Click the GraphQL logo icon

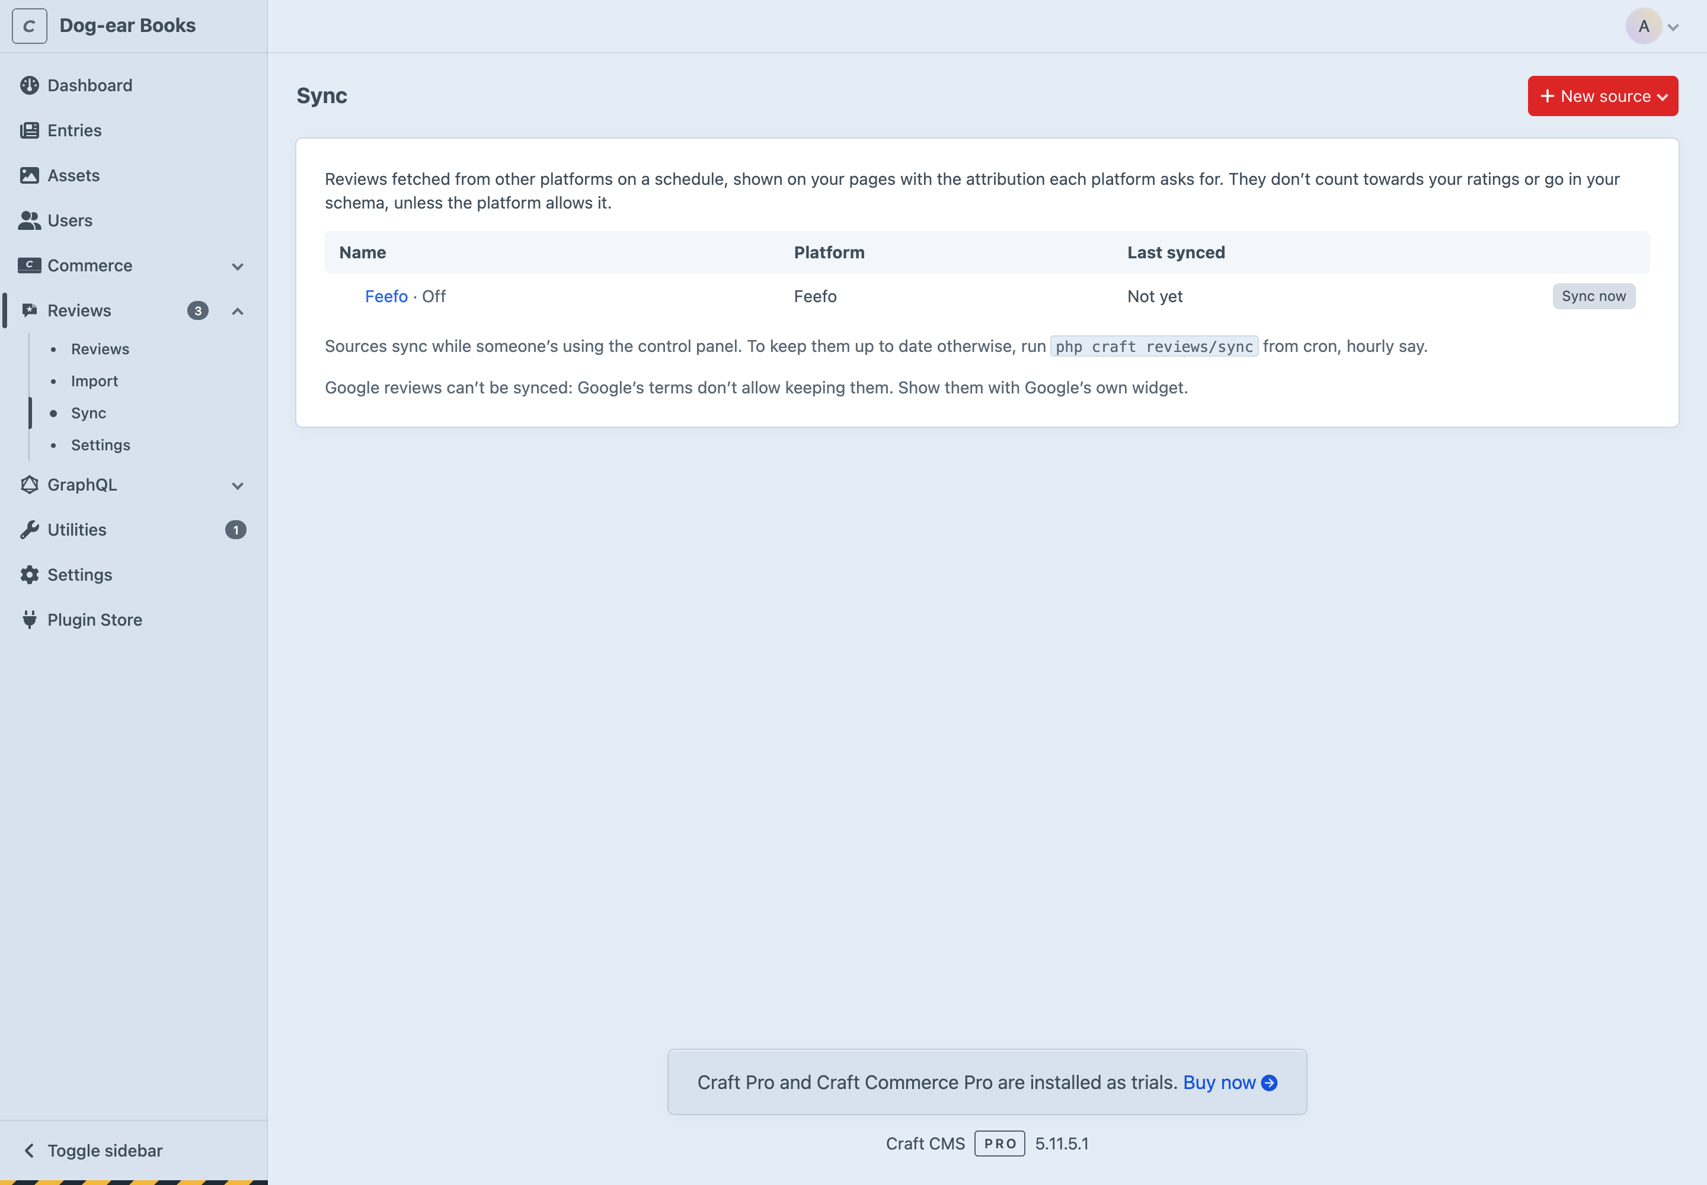point(29,485)
